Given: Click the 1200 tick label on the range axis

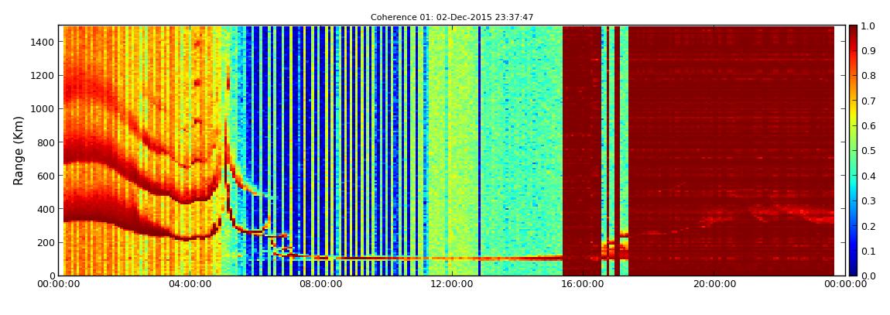Looking at the screenshot, I should click(43, 76).
